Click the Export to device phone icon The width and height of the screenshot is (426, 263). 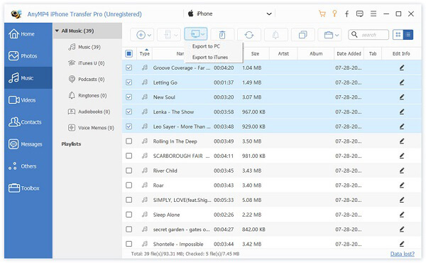(168, 35)
